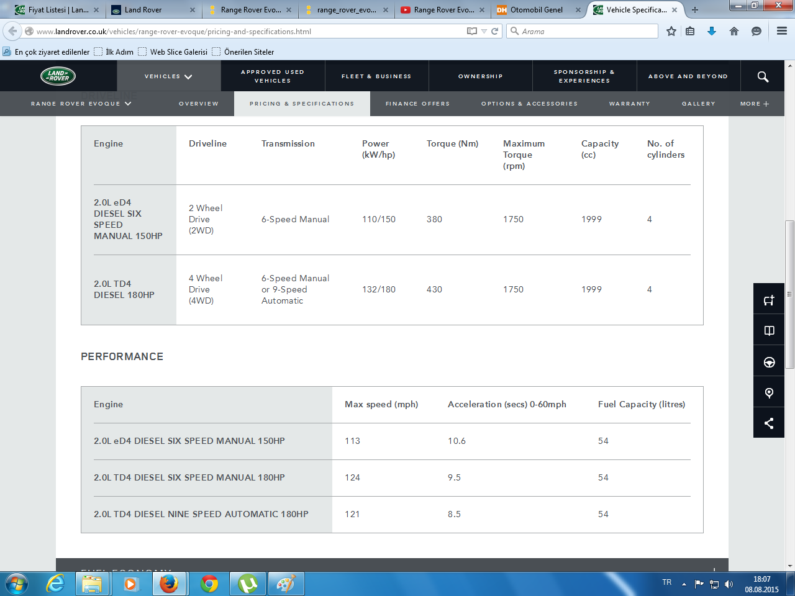
Task: Click the volume speaker icon in system tray
Action: (x=729, y=584)
